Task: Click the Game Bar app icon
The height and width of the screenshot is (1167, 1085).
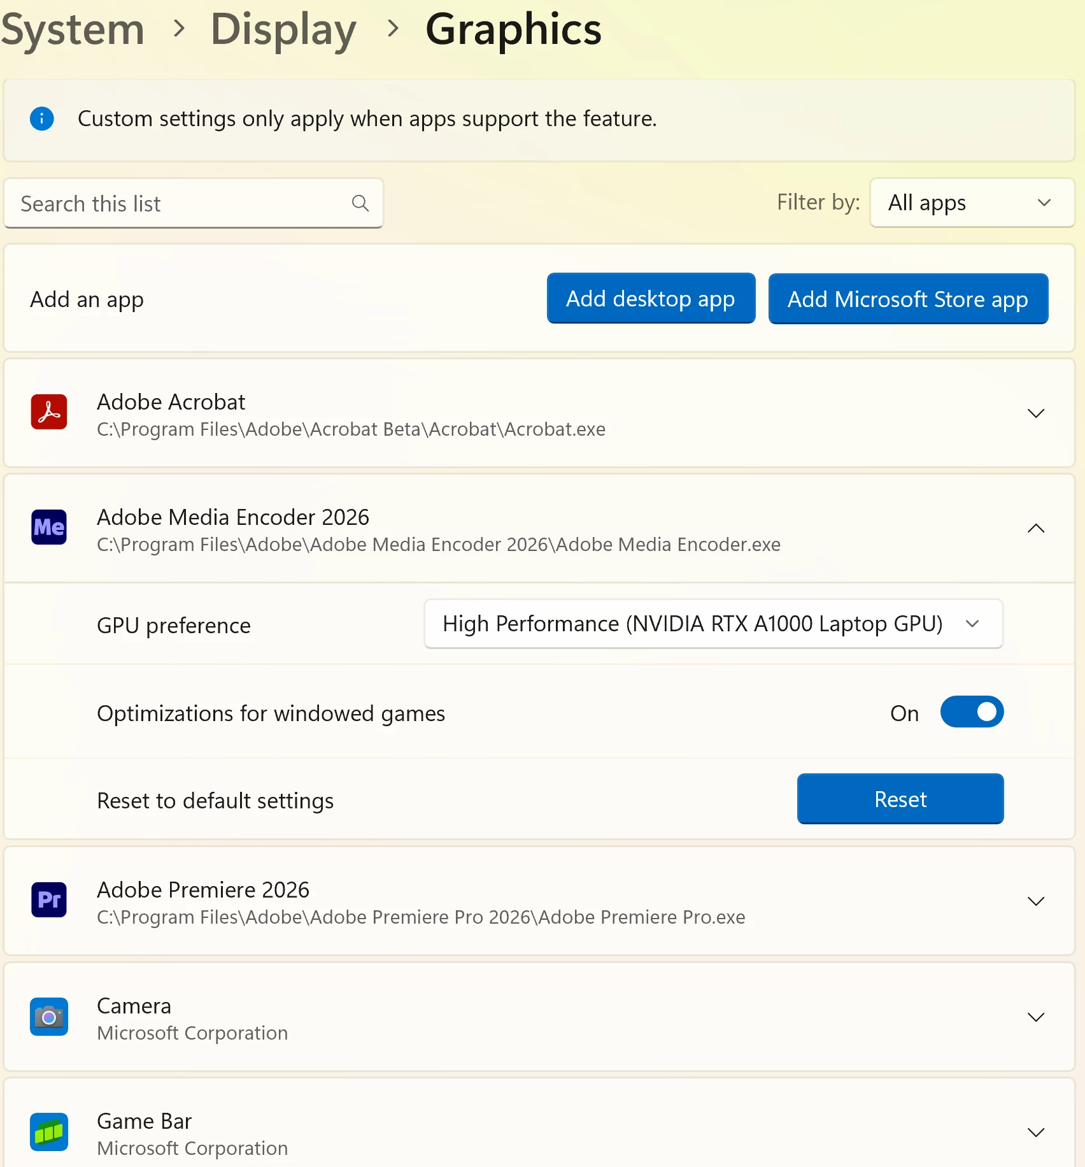Action: (x=49, y=1132)
